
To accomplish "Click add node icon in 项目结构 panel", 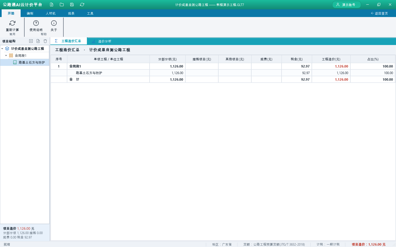I will tap(31, 41).
